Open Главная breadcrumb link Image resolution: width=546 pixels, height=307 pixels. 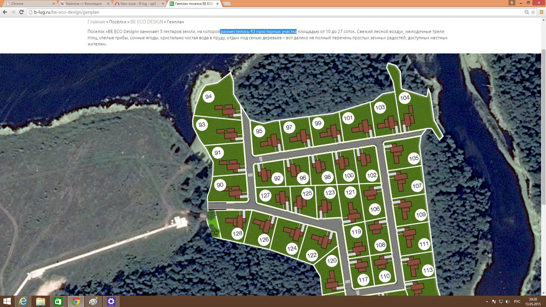click(96, 22)
